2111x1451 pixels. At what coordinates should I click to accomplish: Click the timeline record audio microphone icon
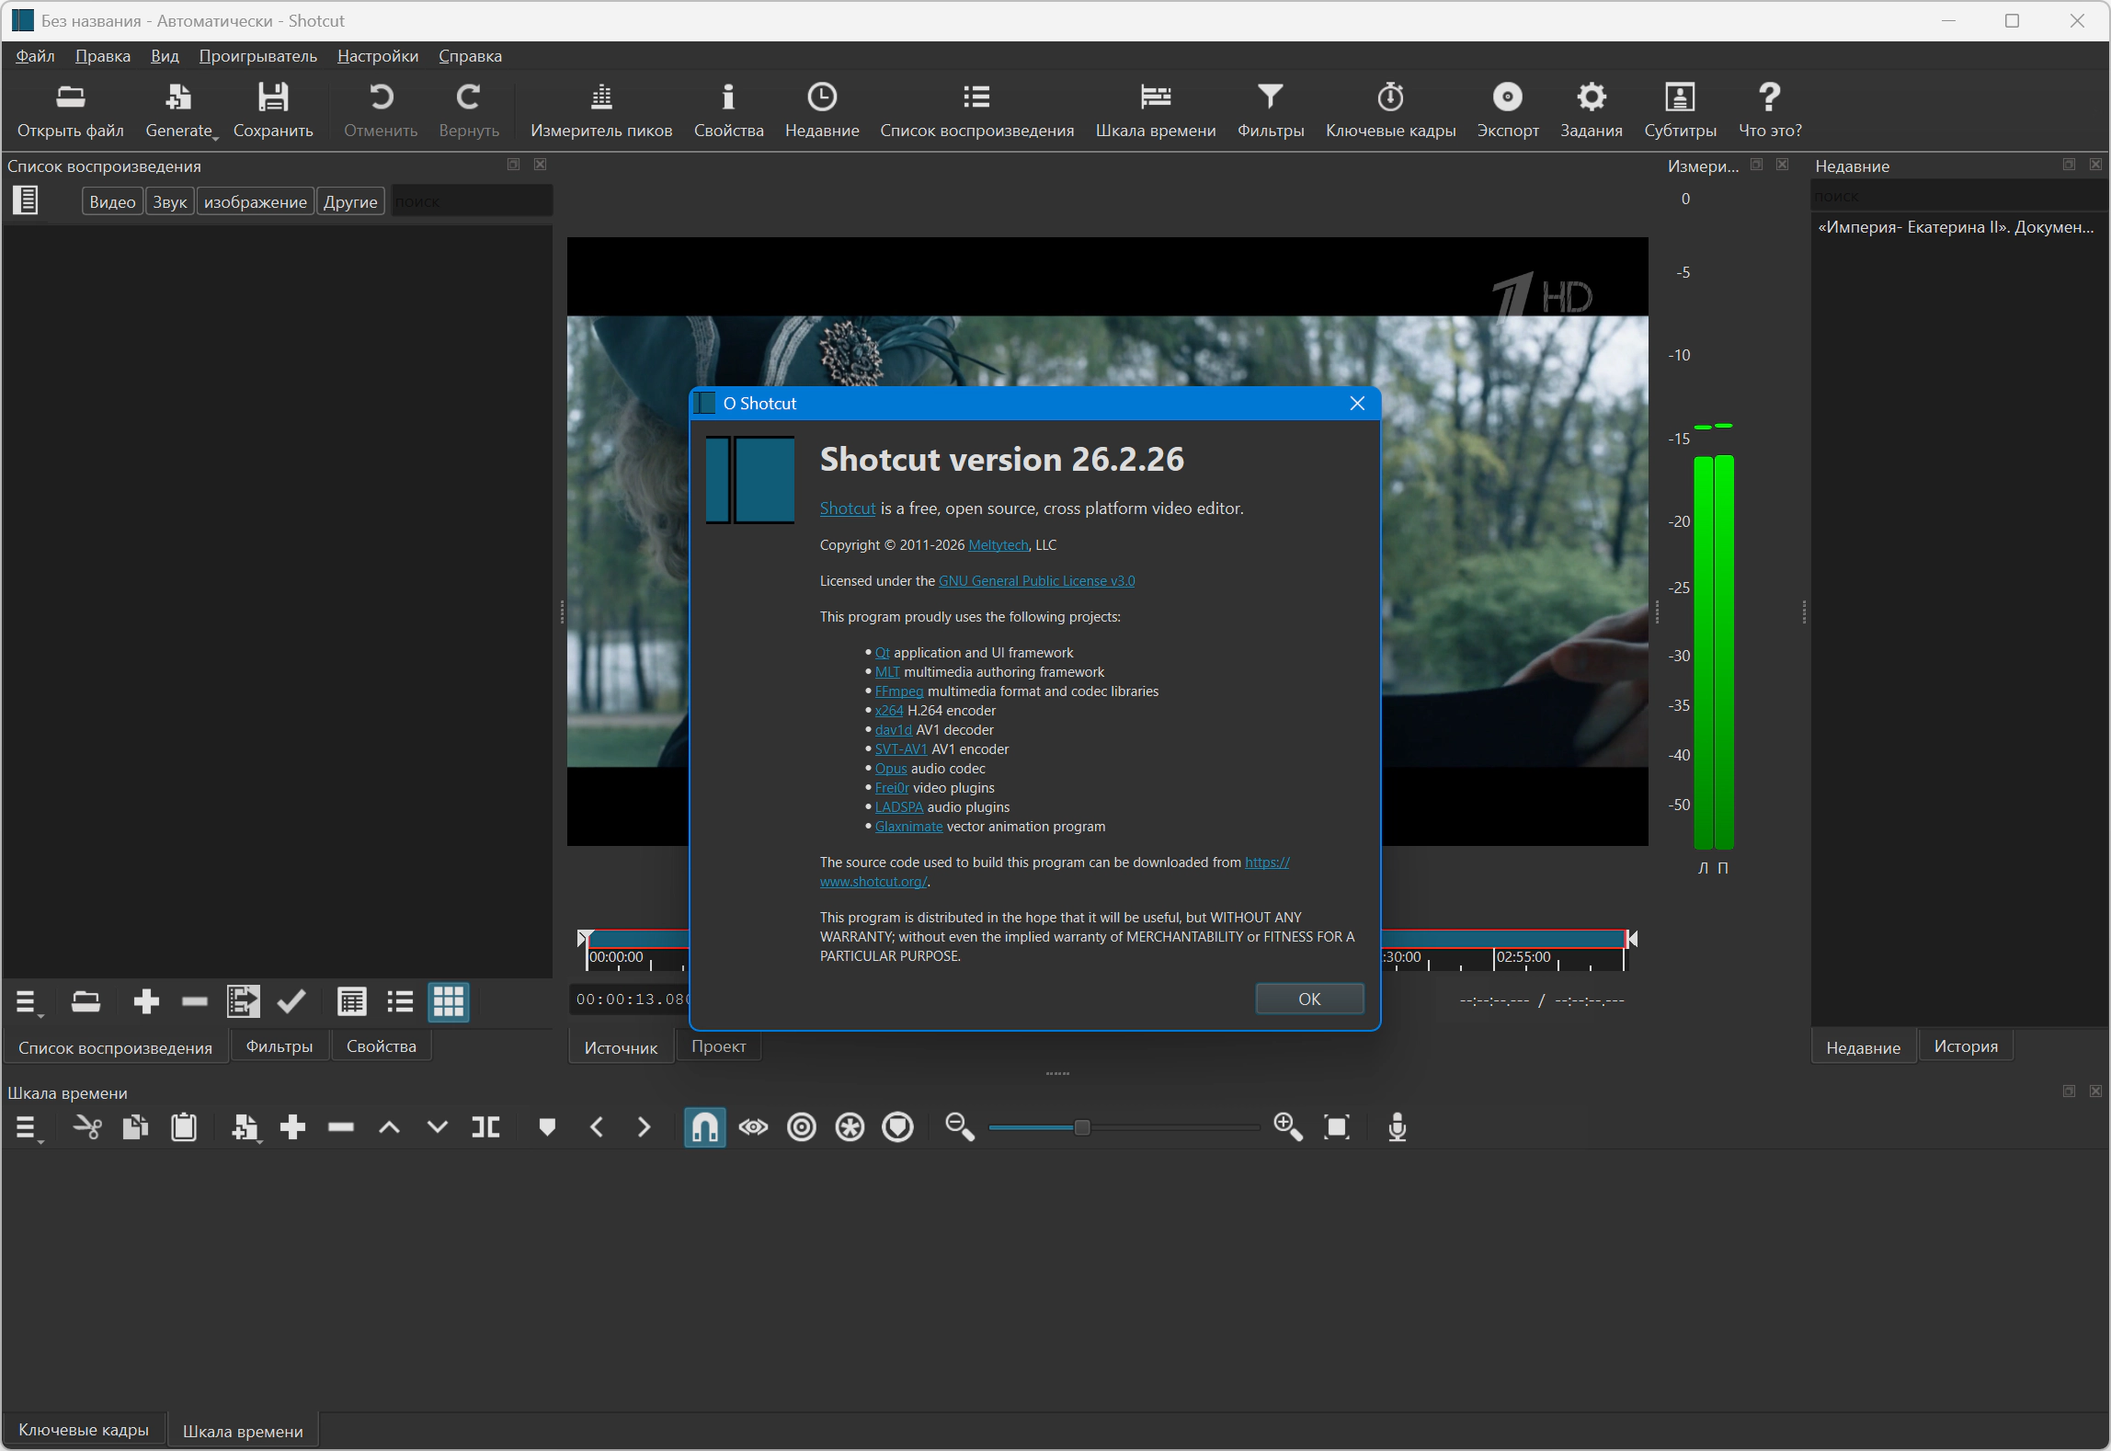click(1397, 1127)
